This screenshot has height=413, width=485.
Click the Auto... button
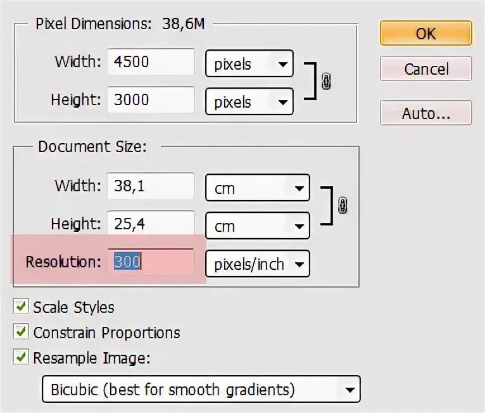[425, 113]
